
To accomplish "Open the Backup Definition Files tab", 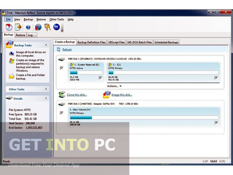I will 92,42.
